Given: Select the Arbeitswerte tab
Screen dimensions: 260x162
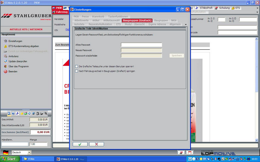Looking at the screenshot, I should (82, 20).
